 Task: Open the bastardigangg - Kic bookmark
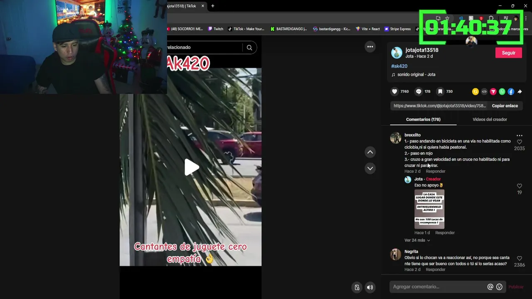332,29
